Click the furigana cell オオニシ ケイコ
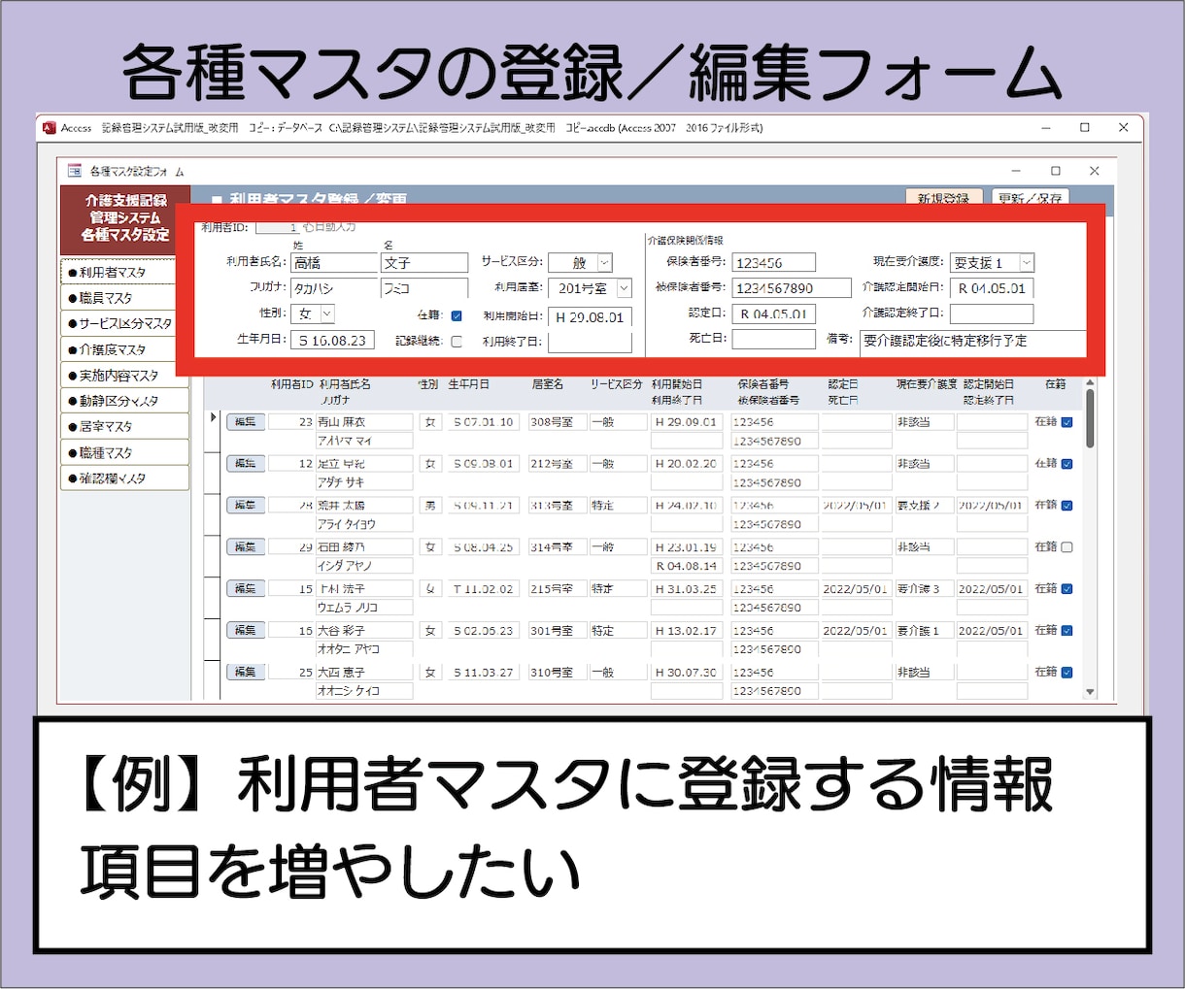The height and width of the screenshot is (989, 1185). (364, 691)
